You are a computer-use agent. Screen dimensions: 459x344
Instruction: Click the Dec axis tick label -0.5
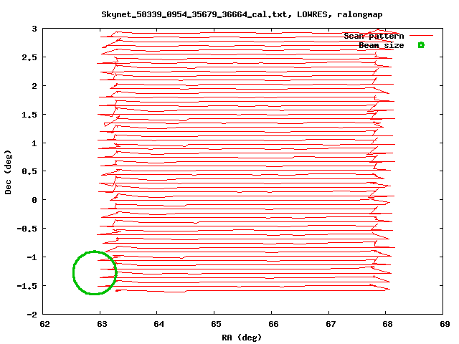tap(27, 229)
